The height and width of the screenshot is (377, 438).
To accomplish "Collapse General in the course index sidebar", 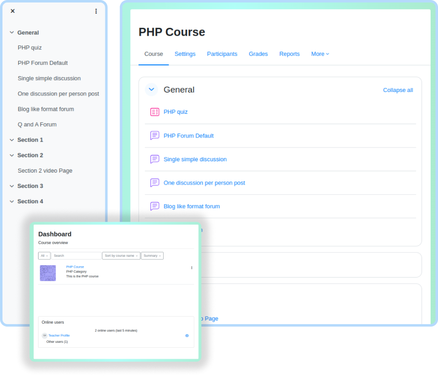I will click(12, 33).
